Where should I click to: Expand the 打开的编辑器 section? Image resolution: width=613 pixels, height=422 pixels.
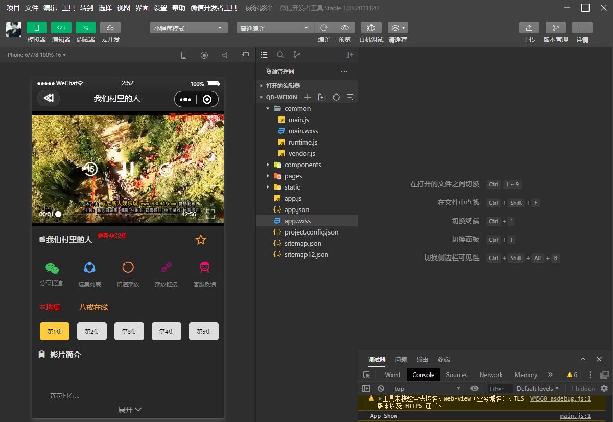[x=306, y=86]
